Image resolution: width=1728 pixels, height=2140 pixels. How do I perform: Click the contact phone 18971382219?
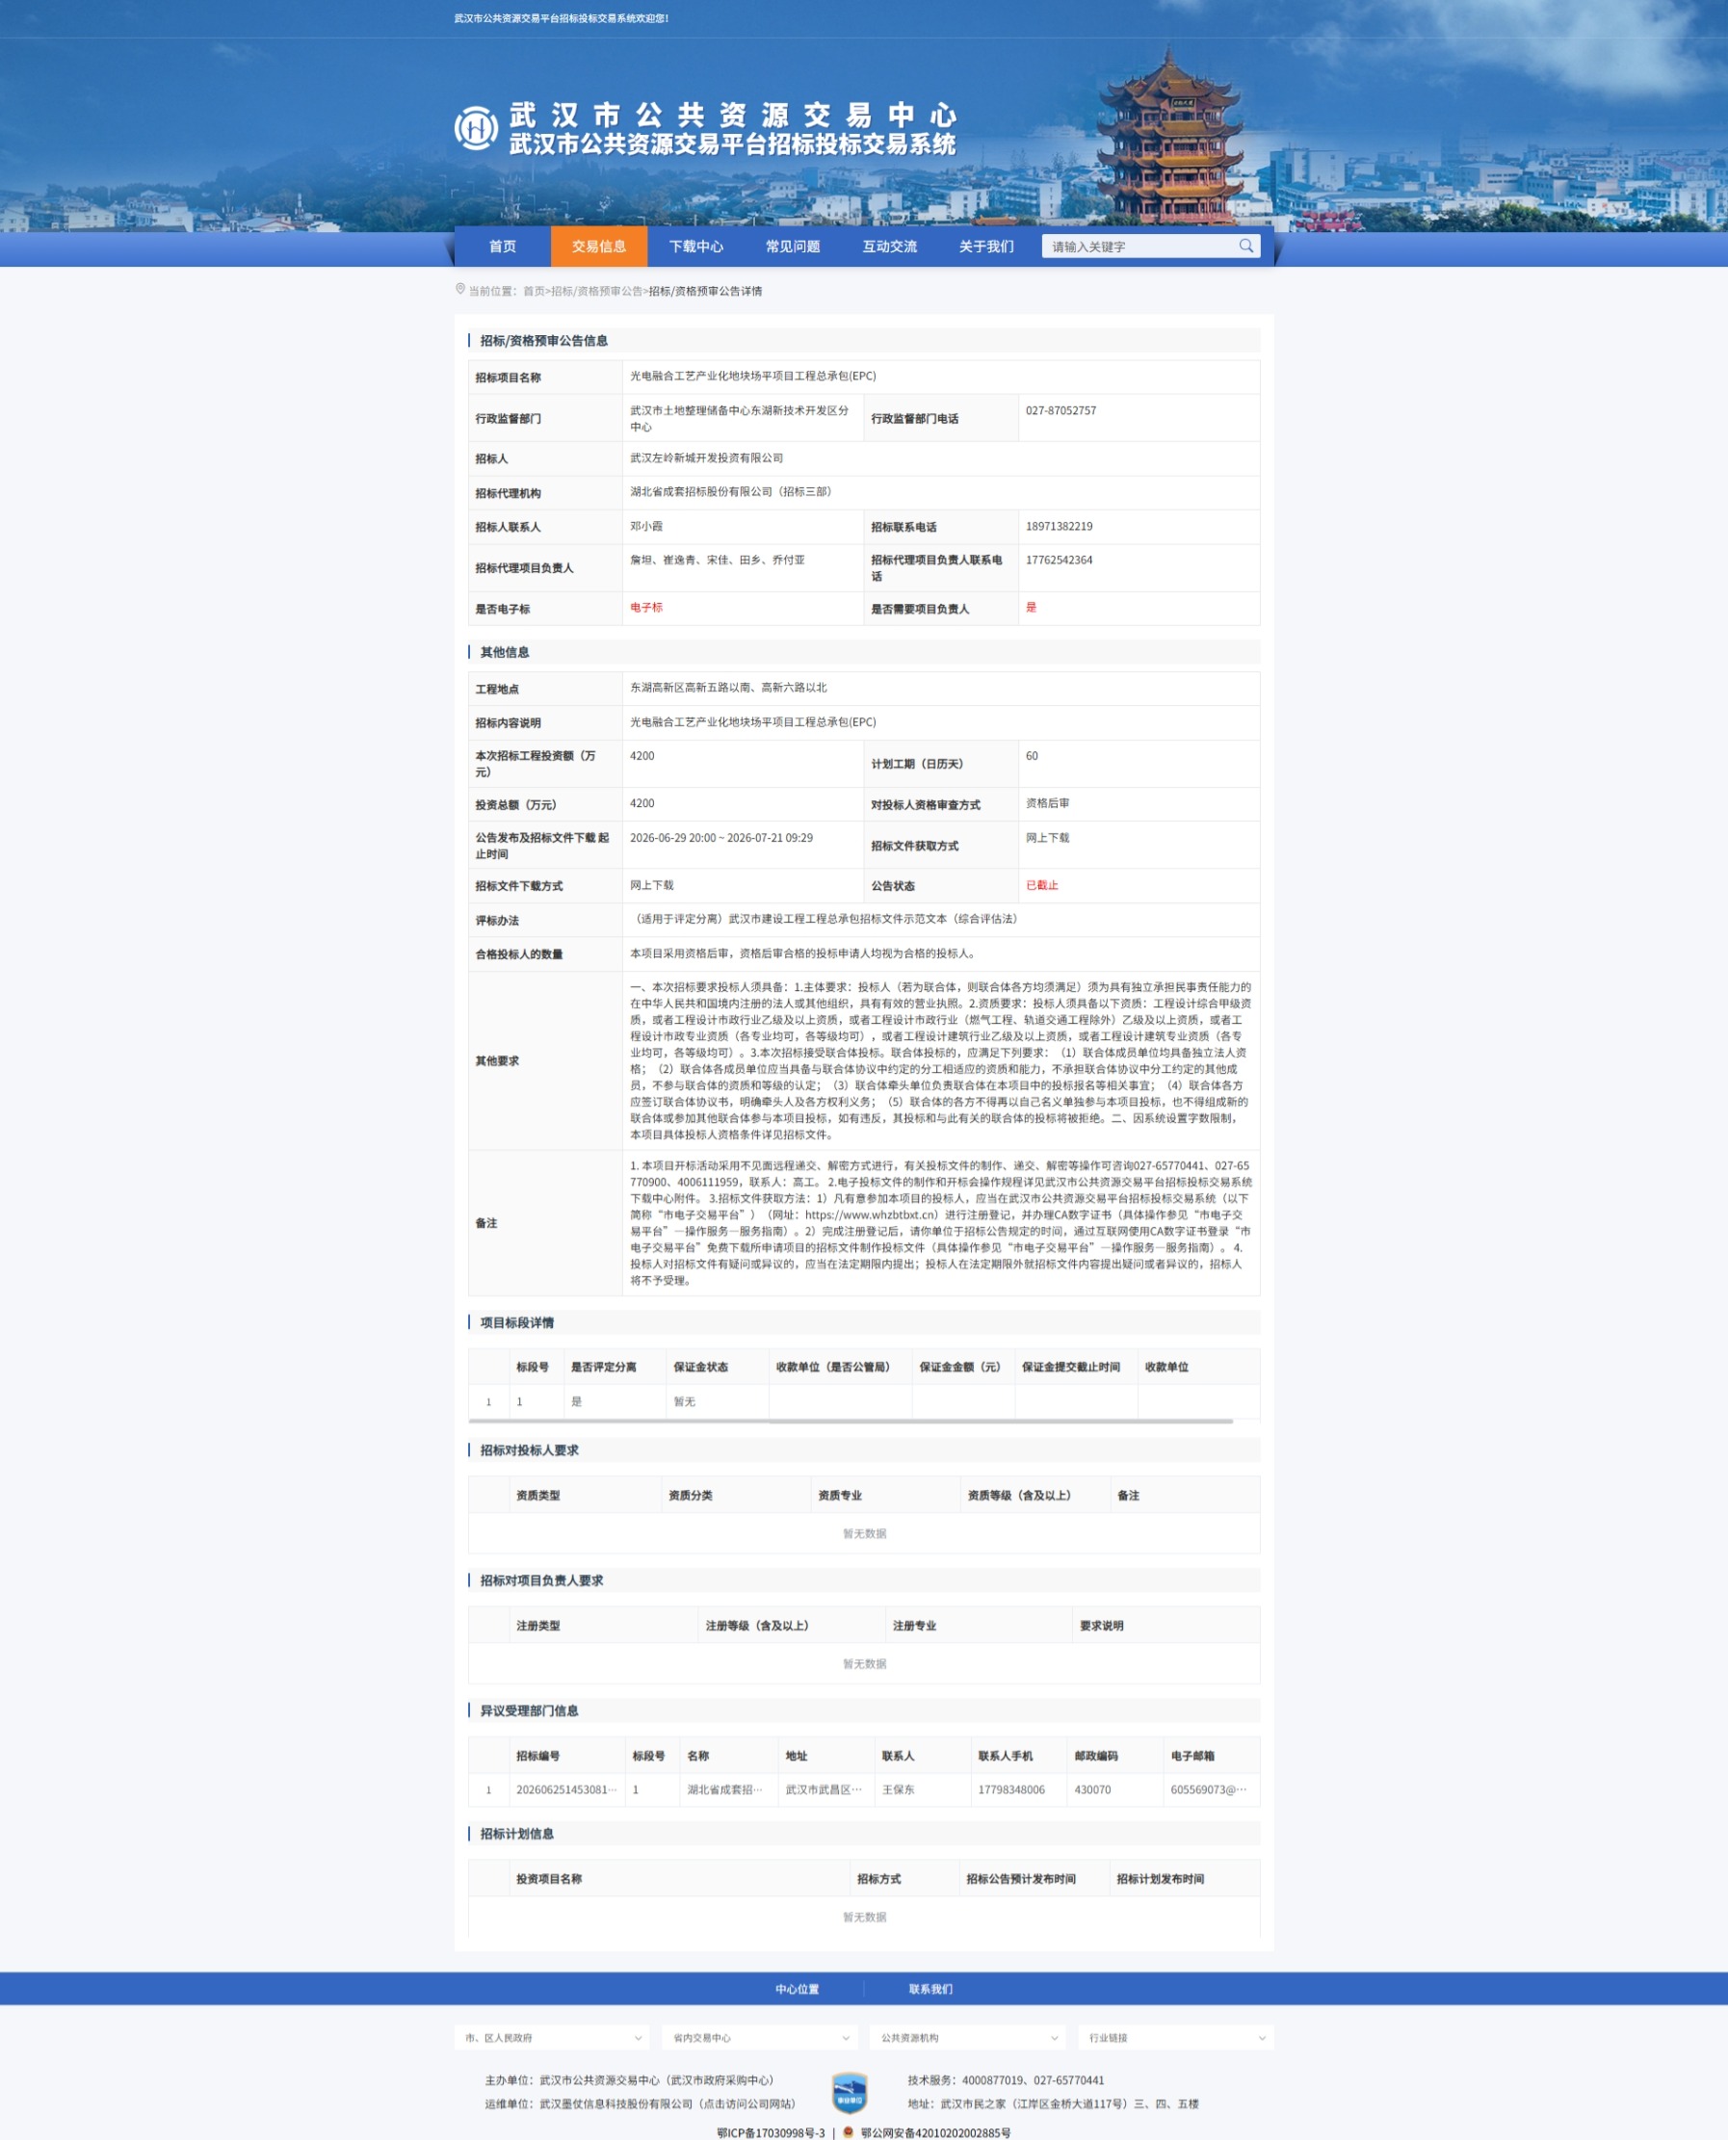(x=1060, y=527)
